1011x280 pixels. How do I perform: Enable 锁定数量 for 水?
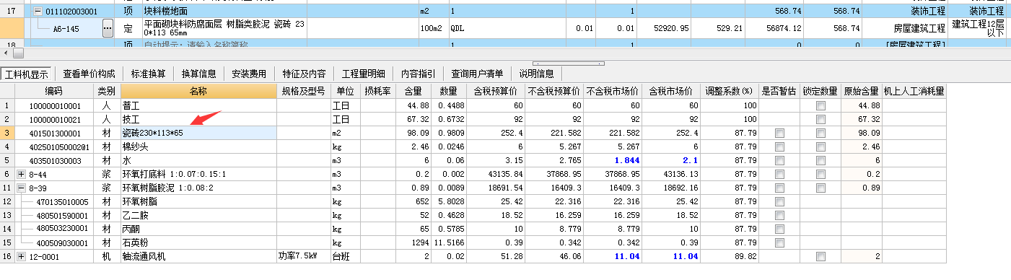tap(820, 160)
